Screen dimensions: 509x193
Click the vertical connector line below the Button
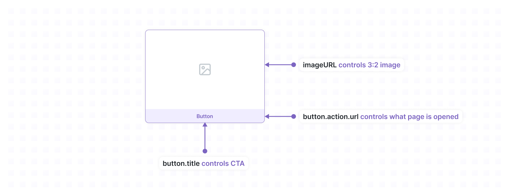click(205, 138)
